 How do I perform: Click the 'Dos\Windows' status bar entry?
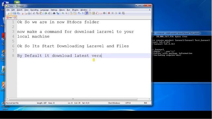(x=114, y=103)
